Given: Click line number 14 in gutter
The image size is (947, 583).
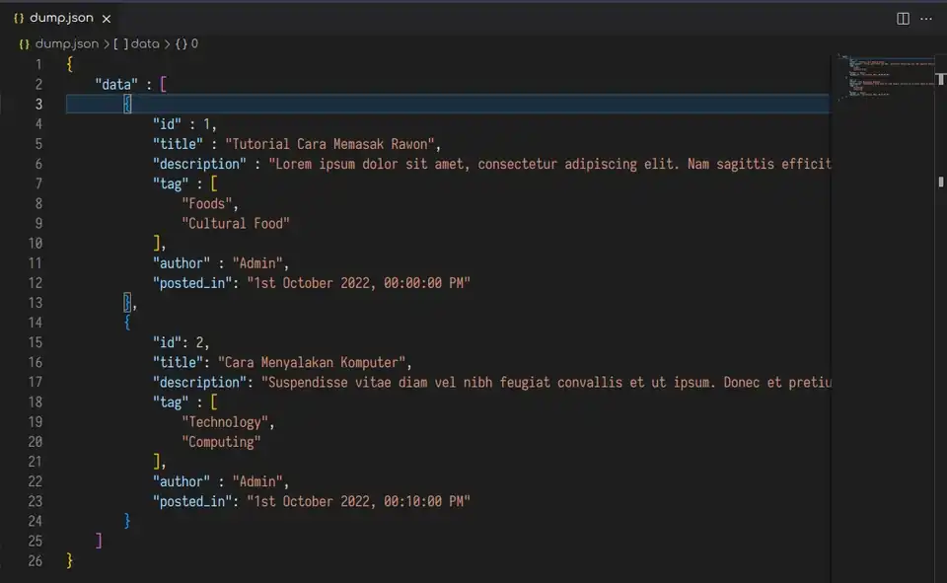Looking at the screenshot, I should coord(36,323).
